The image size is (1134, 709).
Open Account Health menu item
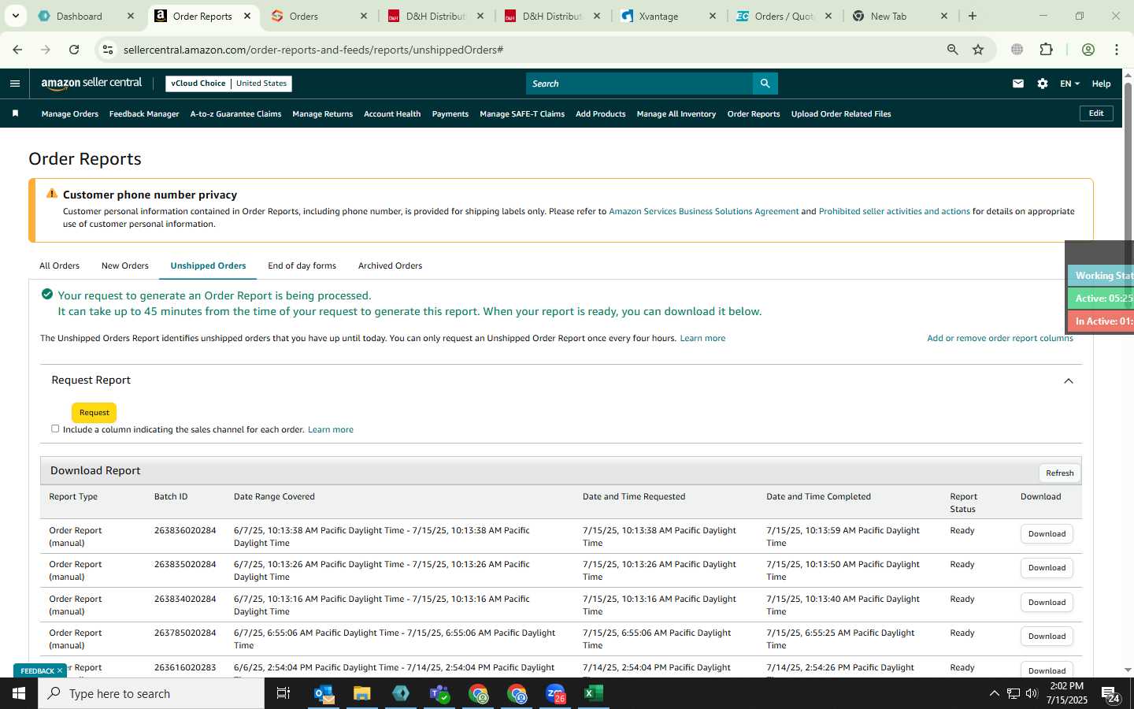click(x=392, y=114)
